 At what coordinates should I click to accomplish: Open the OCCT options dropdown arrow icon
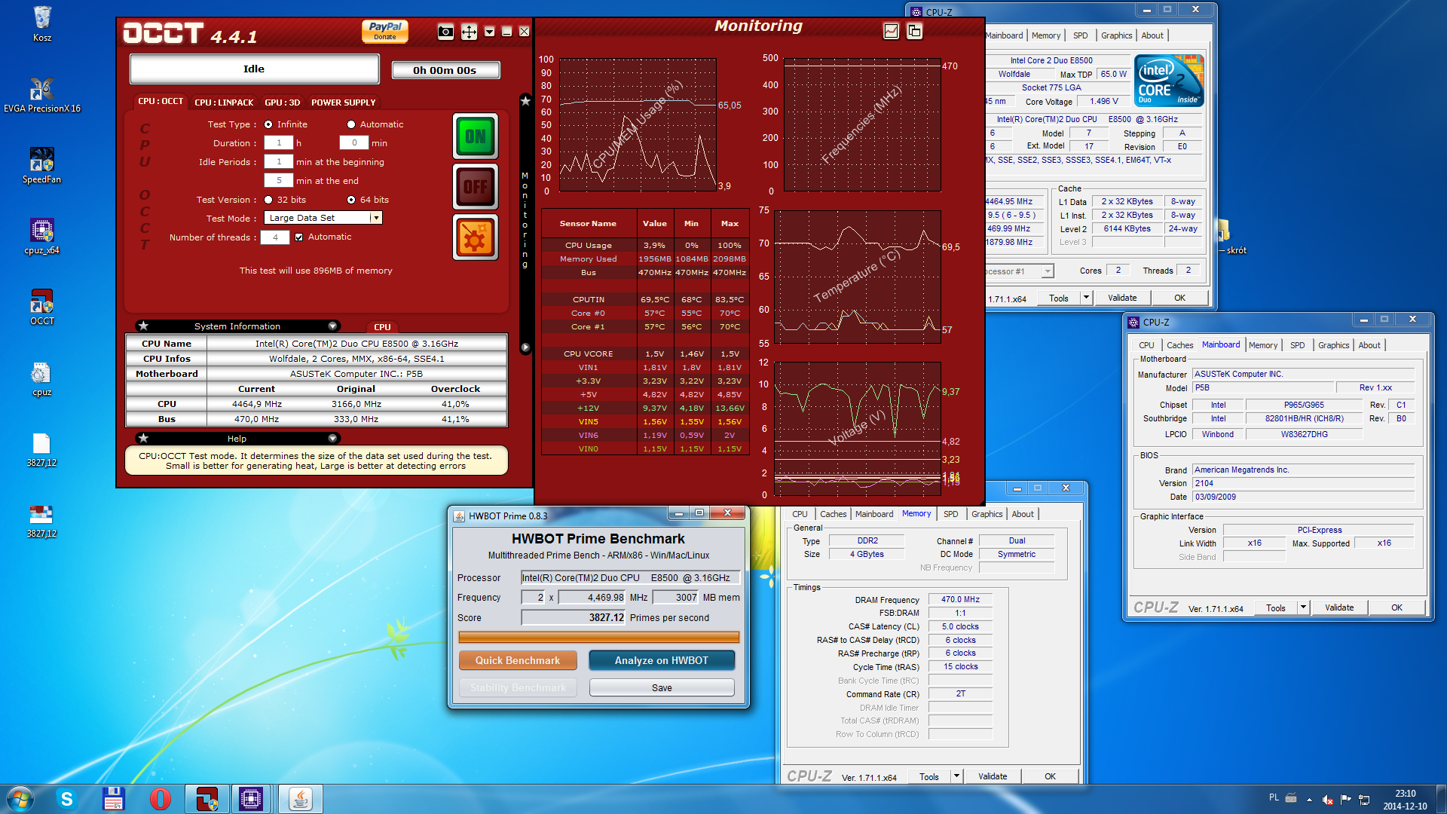point(489,32)
